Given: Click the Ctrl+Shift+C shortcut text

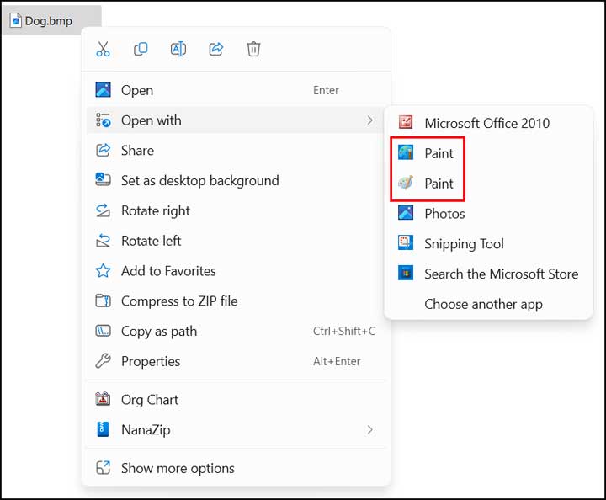Looking at the screenshot, I should point(344,331).
